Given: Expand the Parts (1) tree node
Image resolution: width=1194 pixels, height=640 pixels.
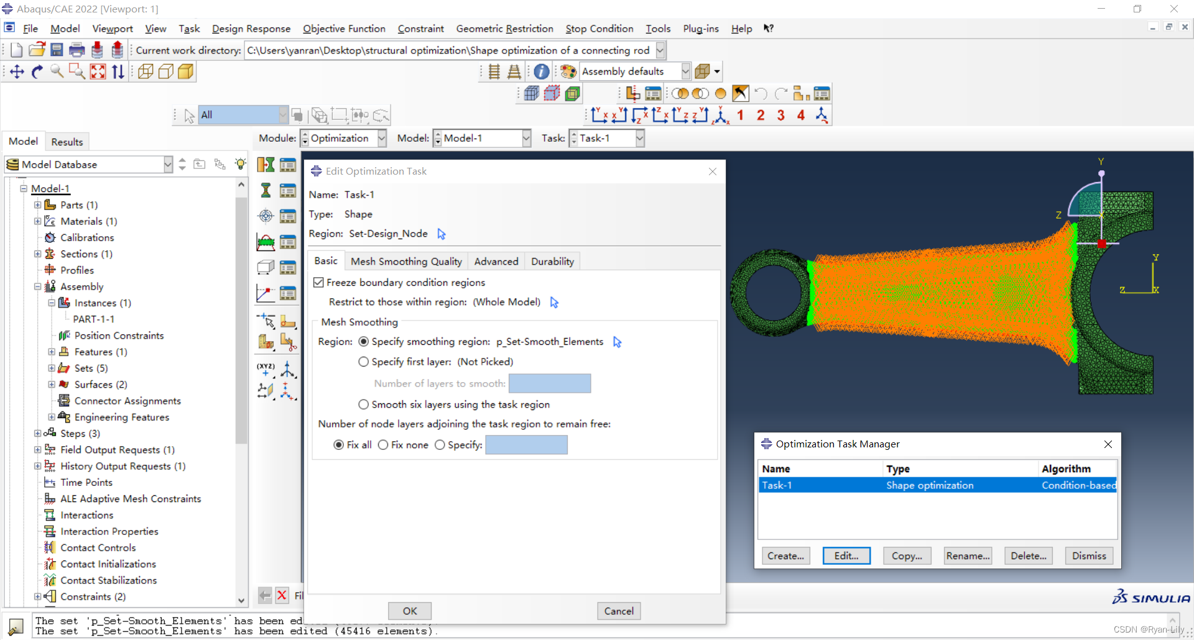Looking at the screenshot, I should click(x=37, y=205).
